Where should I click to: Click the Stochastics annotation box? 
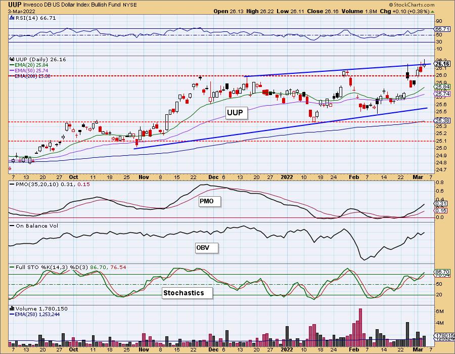187,293
